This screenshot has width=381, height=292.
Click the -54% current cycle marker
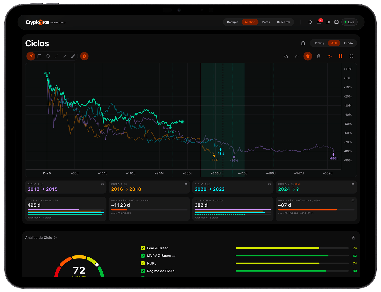170,130
